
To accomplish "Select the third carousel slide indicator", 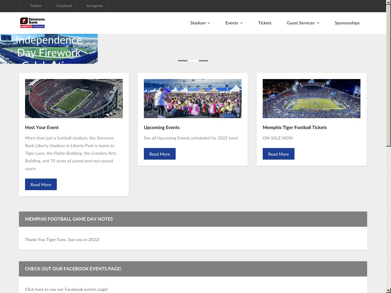I will tap(203, 61).
